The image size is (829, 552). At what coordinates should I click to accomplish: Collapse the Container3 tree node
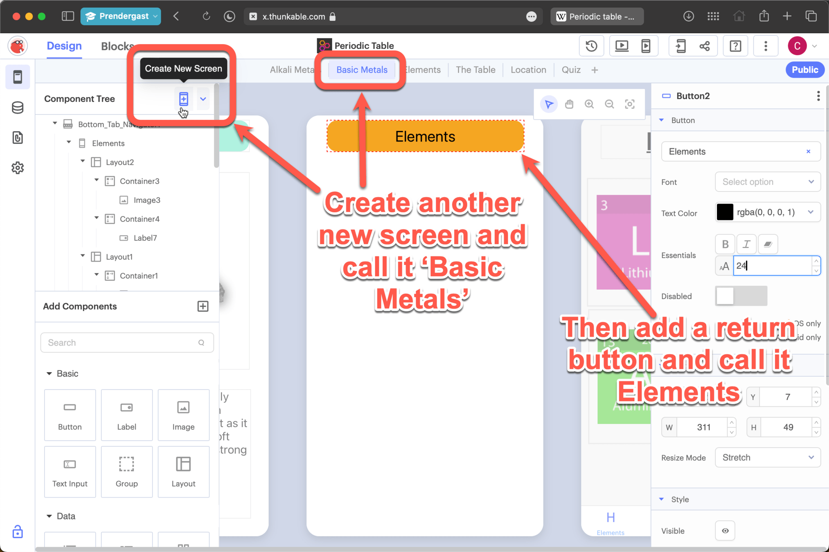coord(97,180)
